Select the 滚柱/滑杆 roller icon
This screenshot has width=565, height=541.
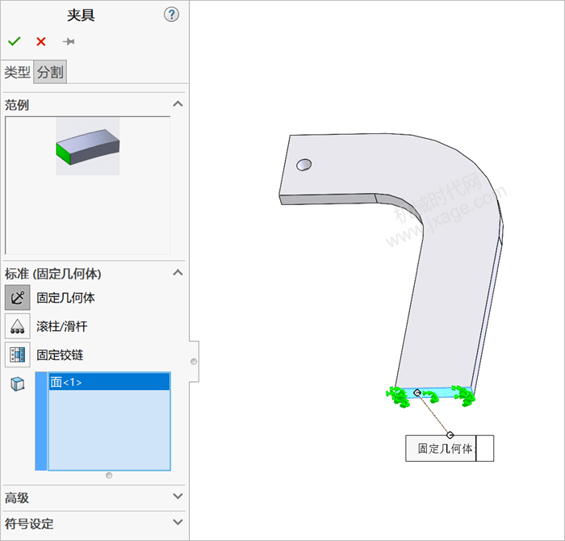[17, 326]
